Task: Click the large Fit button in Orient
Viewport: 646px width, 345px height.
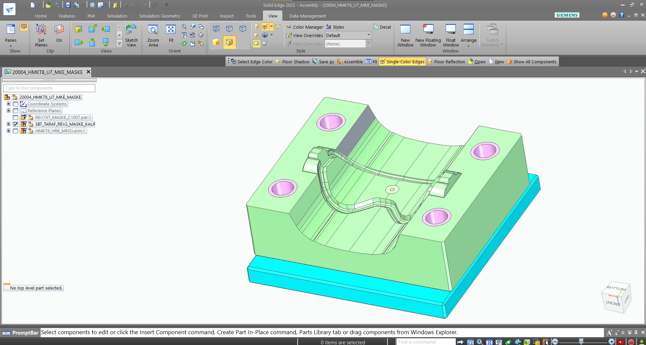Action: coord(171,33)
